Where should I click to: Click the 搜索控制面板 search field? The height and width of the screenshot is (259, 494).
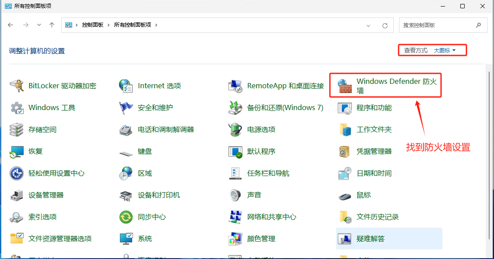tap(438, 25)
